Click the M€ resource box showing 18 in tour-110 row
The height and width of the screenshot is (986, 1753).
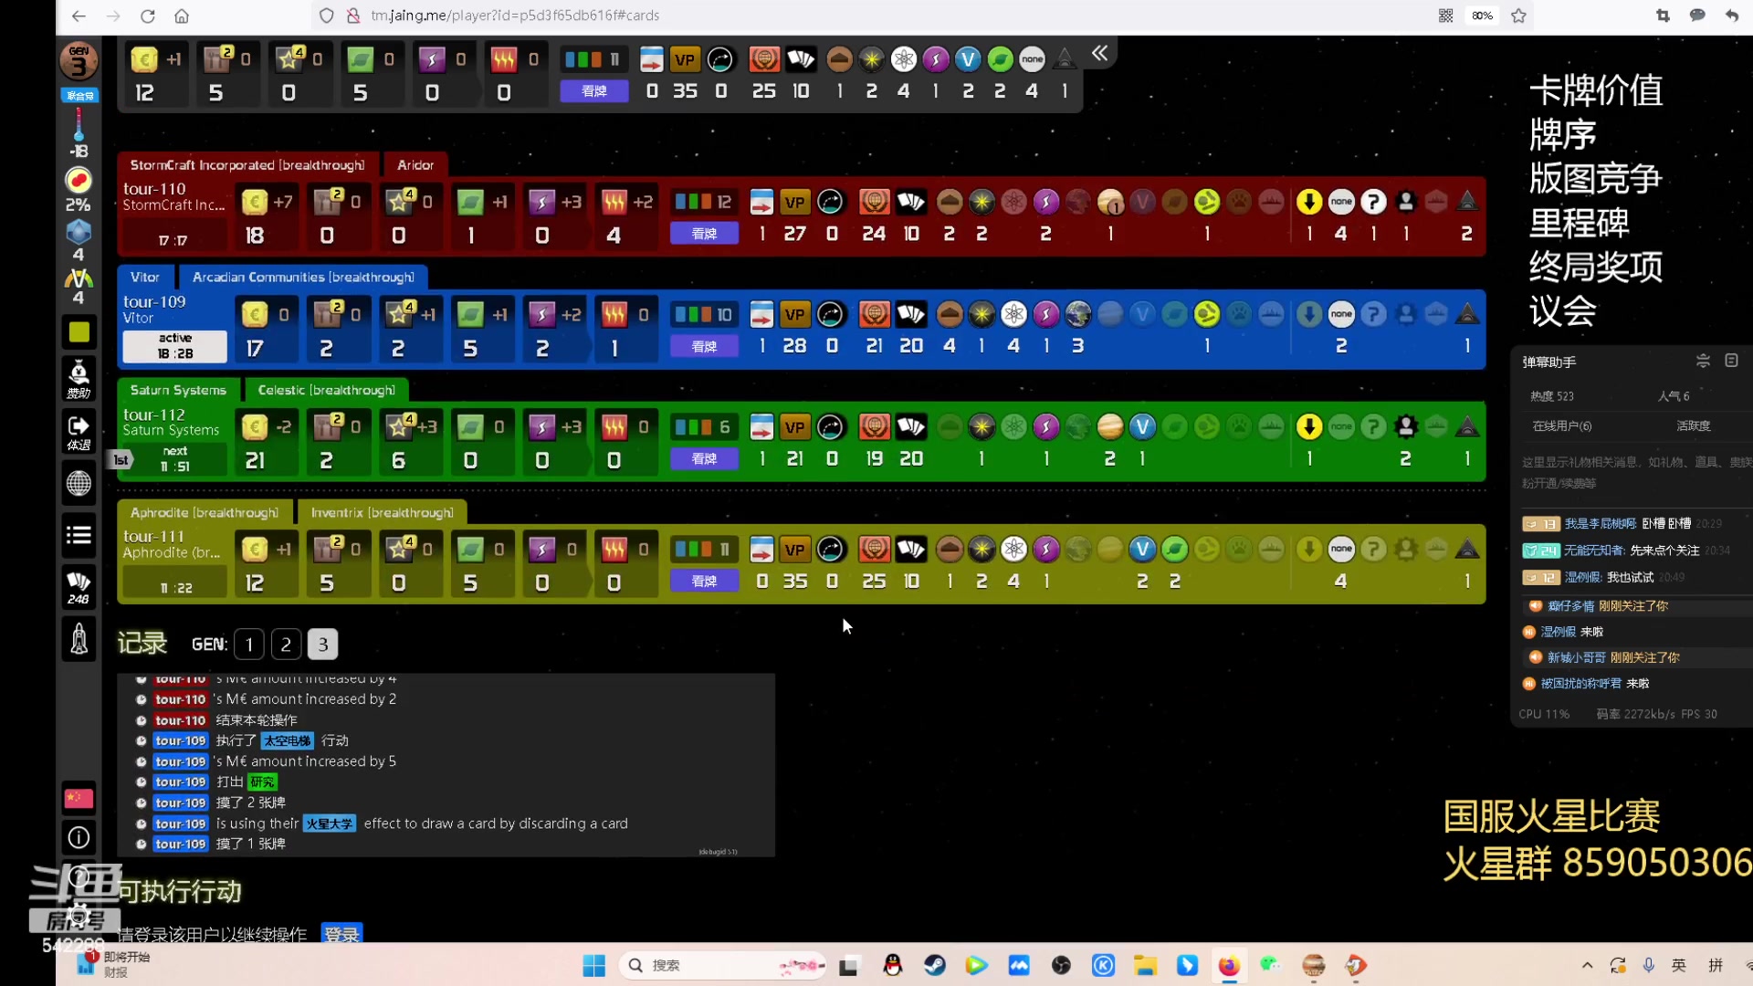click(267, 217)
